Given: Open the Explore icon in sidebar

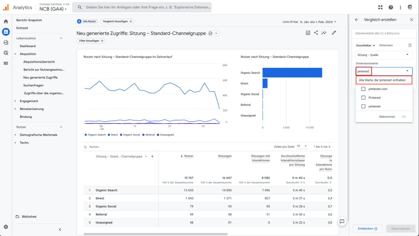Looking at the screenshot, I should 6,43.
